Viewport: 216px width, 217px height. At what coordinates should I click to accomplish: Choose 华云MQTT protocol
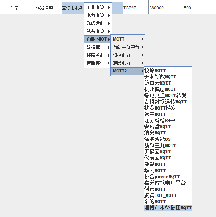(168, 170)
